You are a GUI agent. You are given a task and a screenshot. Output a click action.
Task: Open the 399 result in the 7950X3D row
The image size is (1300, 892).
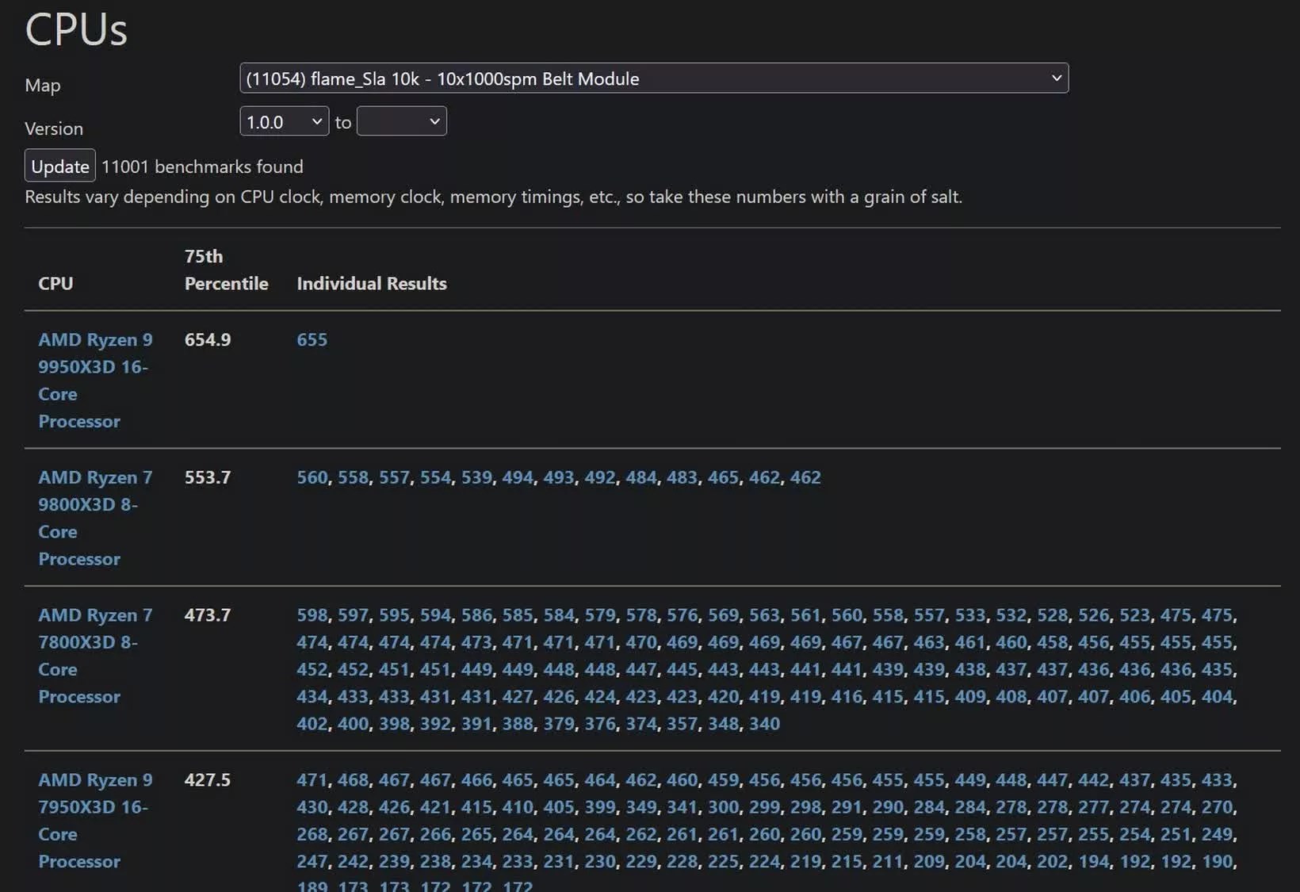[599, 807]
